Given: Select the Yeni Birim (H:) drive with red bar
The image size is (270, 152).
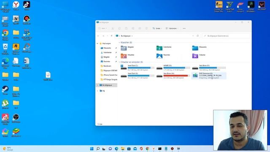Looking at the screenshot, I should click(x=173, y=76).
